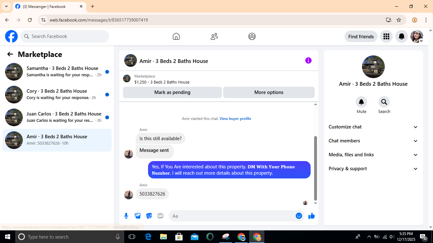The width and height of the screenshot is (433, 243).
Task: Click the Mark as pending button
Action: coord(172,92)
